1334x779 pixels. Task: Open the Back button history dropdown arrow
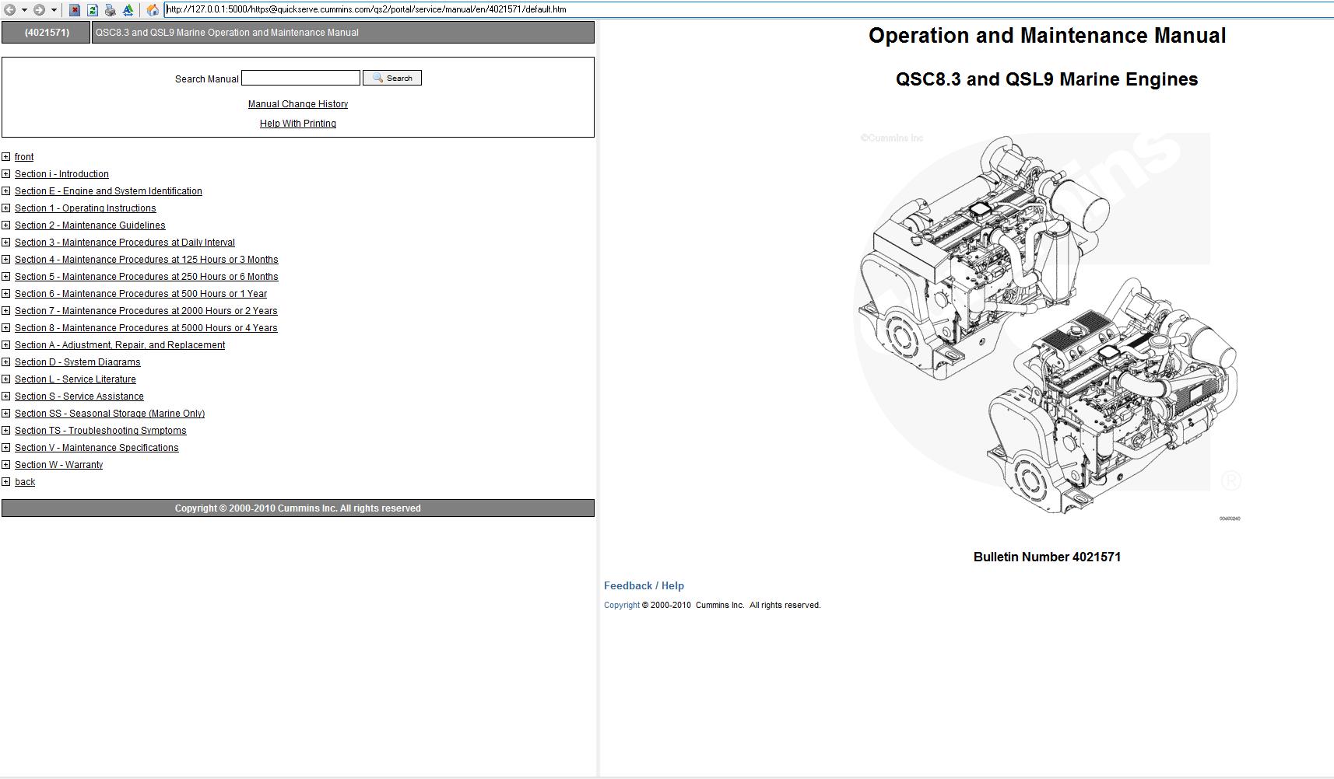[24, 9]
